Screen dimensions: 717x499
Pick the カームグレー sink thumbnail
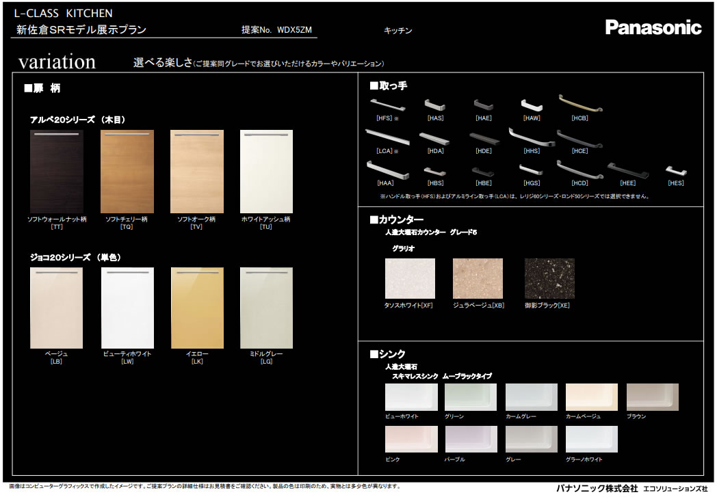[x=532, y=397]
